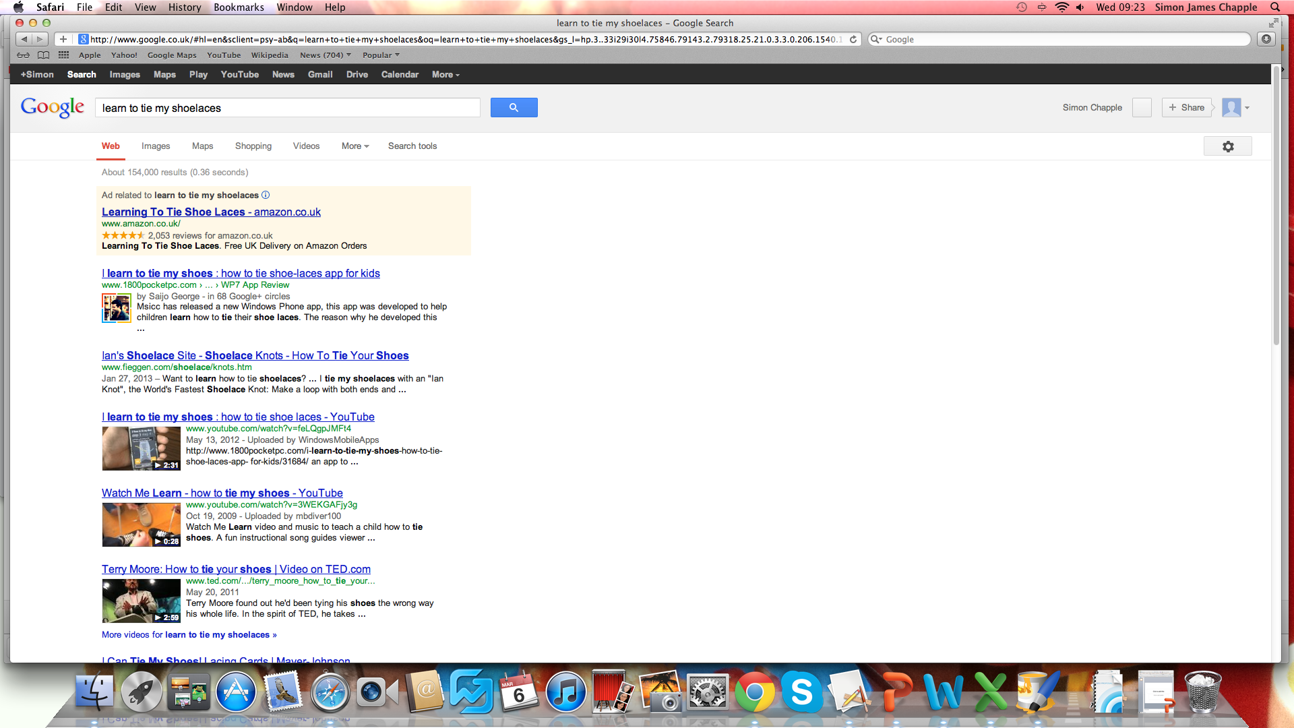Open the Bookmarks menu
The width and height of the screenshot is (1294, 728).
click(239, 7)
